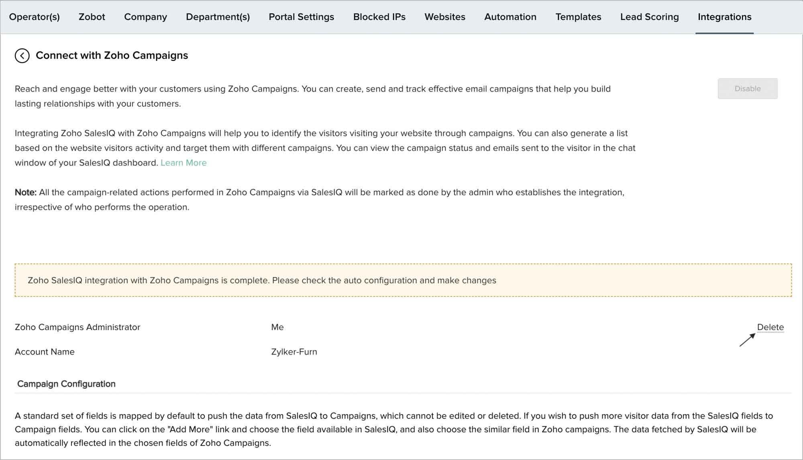Image resolution: width=803 pixels, height=460 pixels.
Task: Open the Learn More link
Action: pos(183,163)
